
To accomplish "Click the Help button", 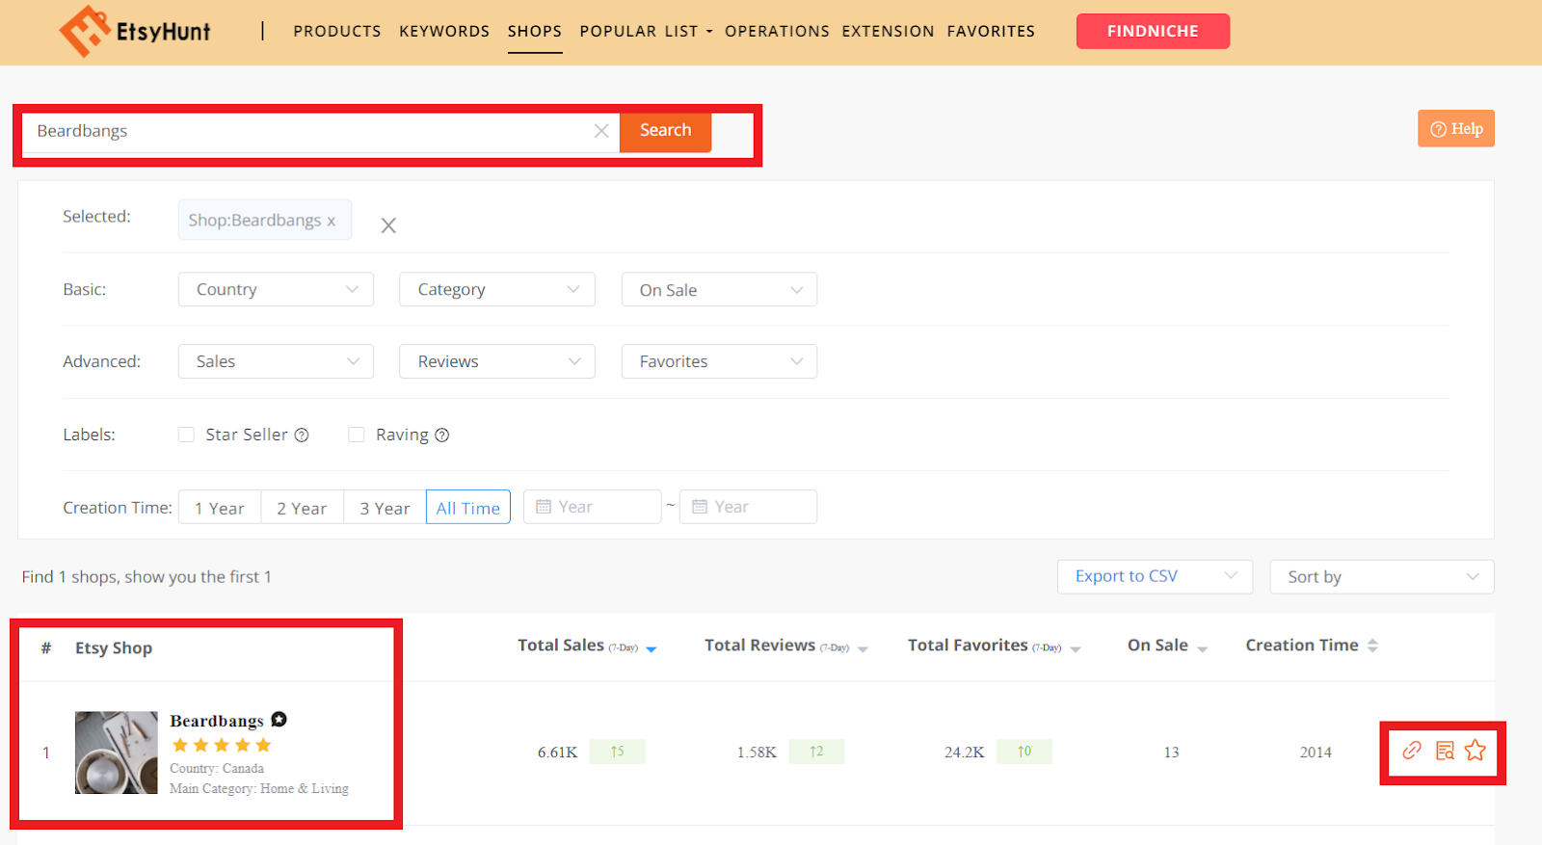I will pyautogui.click(x=1456, y=129).
